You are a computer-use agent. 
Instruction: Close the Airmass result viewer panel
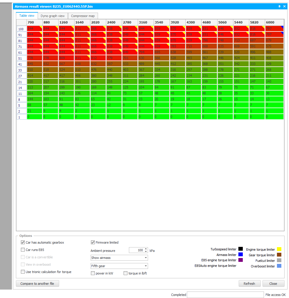[284, 6]
